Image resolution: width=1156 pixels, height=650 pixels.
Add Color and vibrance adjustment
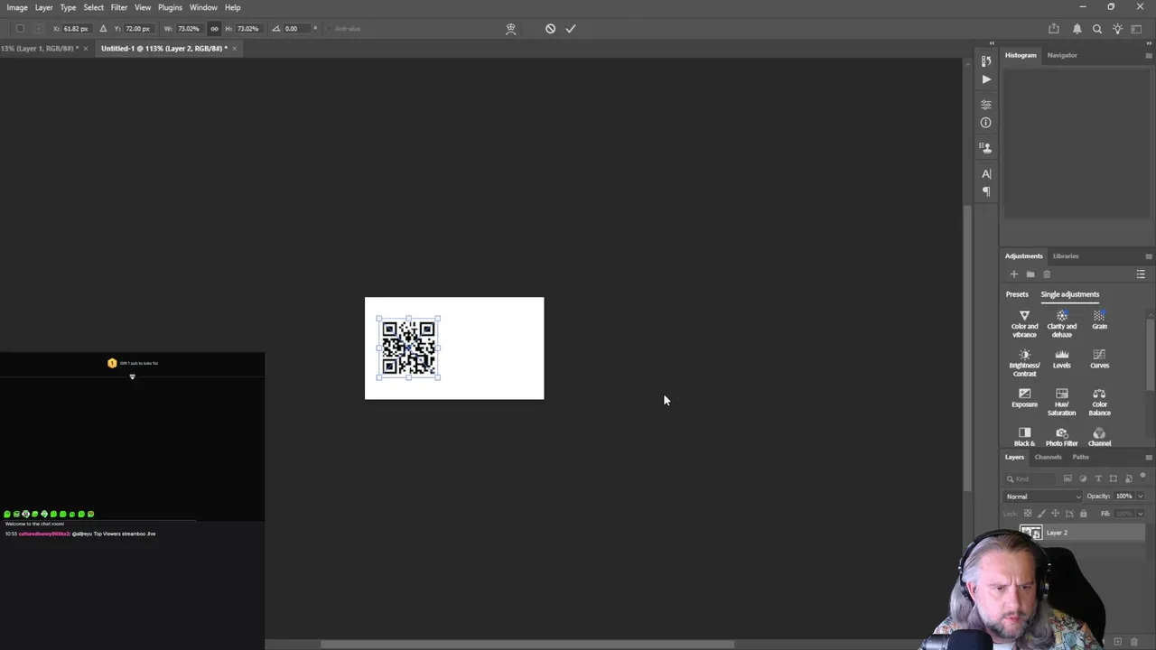click(x=1024, y=324)
